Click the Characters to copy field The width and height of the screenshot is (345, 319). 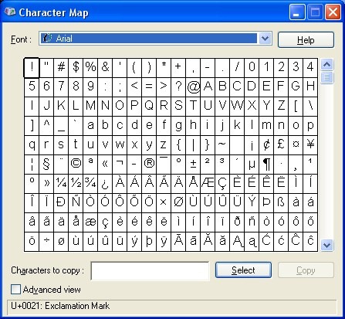[x=150, y=271]
